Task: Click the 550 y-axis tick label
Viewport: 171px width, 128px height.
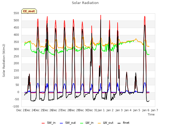Action: [16, 13]
